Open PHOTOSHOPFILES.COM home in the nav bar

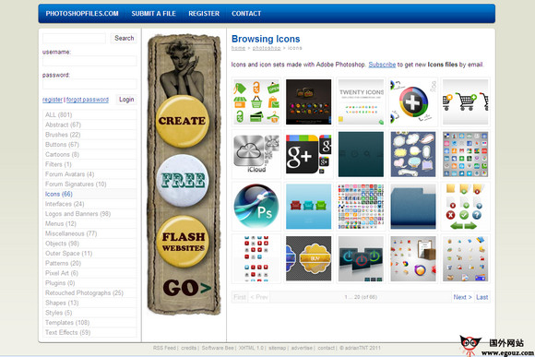tap(82, 14)
